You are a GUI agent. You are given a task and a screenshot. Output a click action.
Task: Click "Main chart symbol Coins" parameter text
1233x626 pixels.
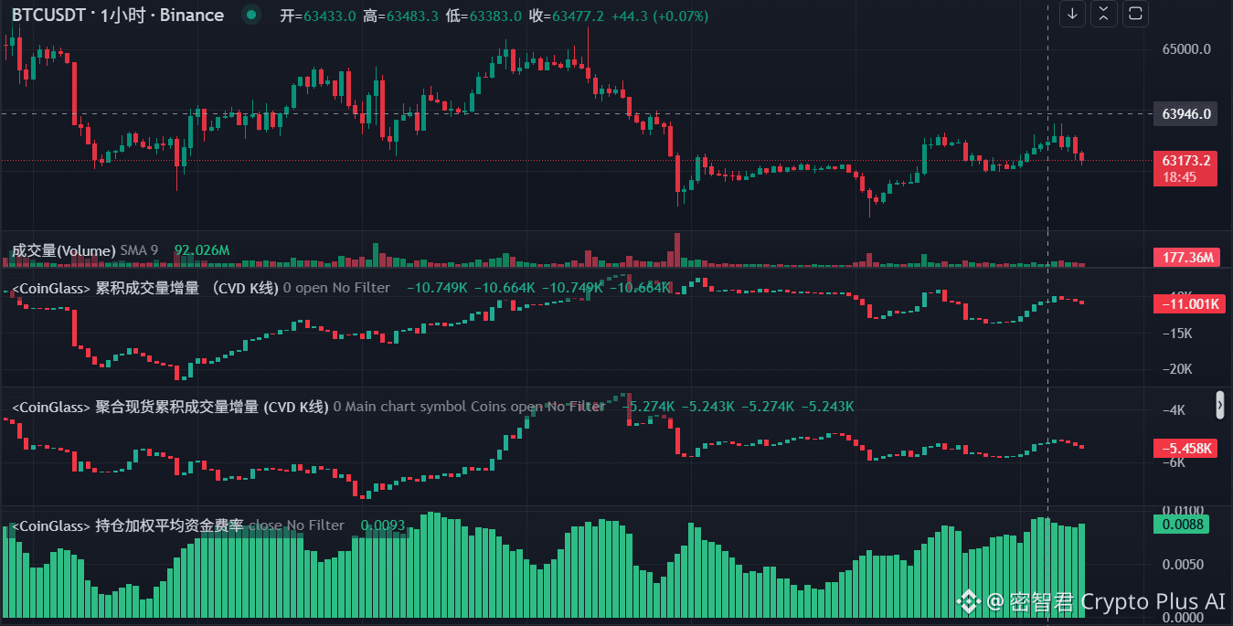(x=425, y=407)
